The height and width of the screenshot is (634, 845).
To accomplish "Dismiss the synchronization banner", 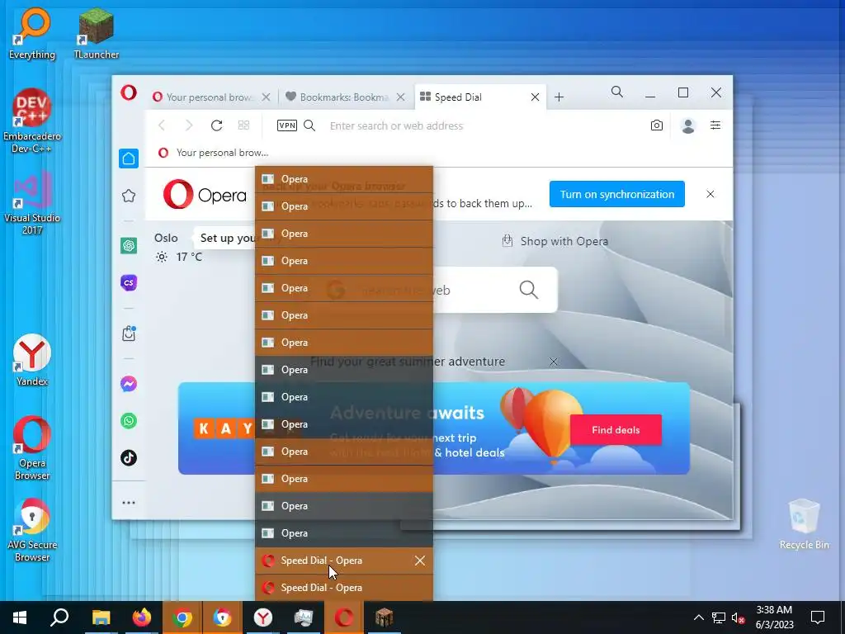I will pos(710,194).
